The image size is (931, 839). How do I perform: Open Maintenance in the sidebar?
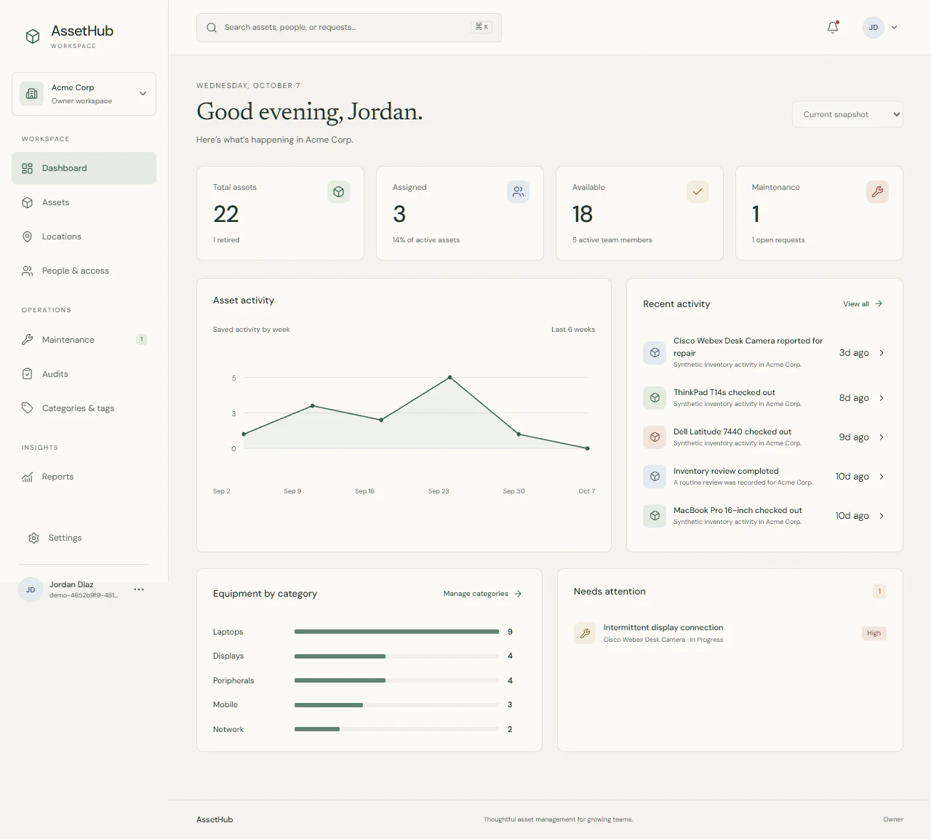(x=84, y=340)
